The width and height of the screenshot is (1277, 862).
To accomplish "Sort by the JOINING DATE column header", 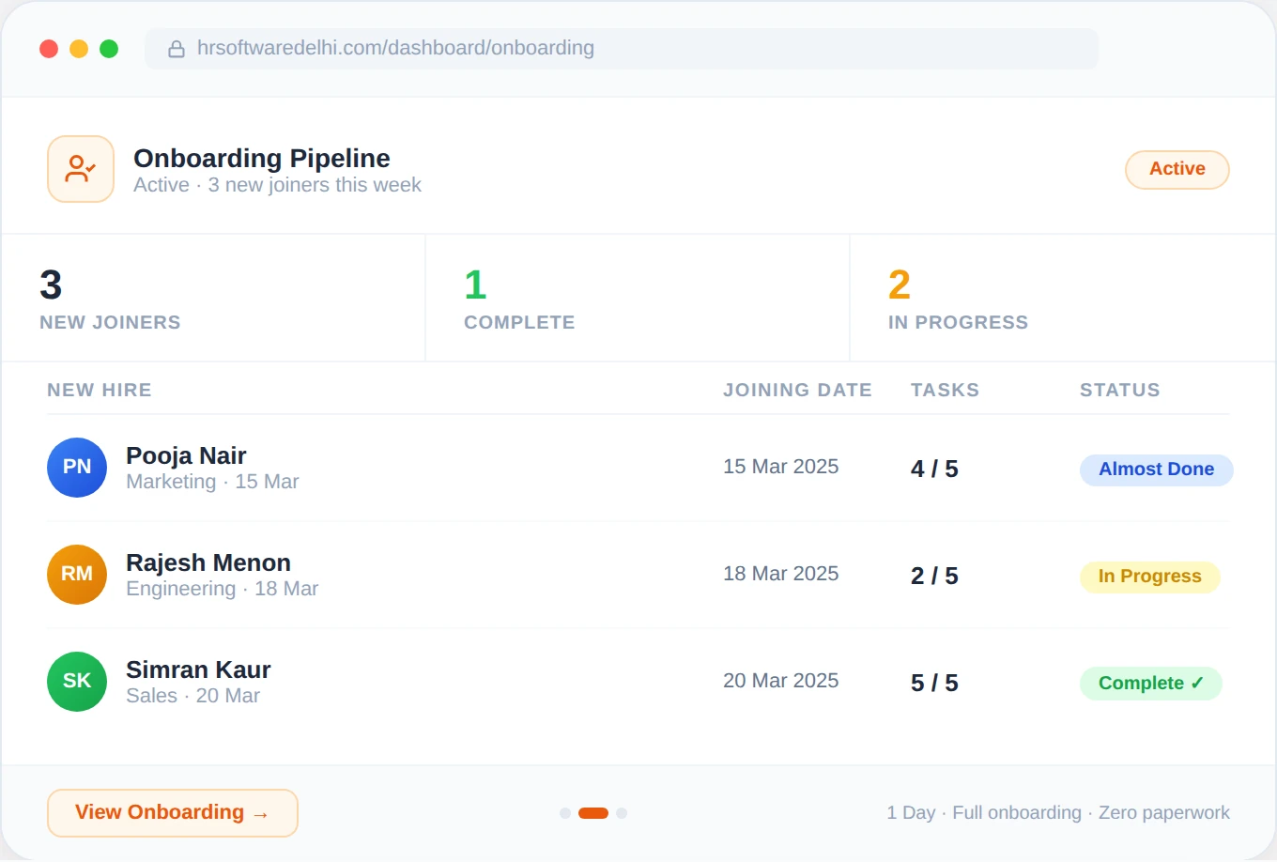I will point(797,390).
